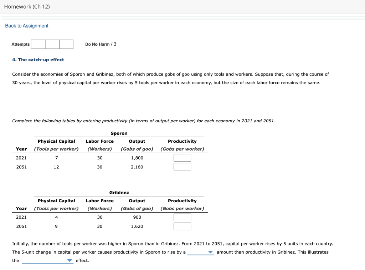The width and height of the screenshot is (365, 270).
Task: Click the Gribinez table title
Action: point(119,192)
